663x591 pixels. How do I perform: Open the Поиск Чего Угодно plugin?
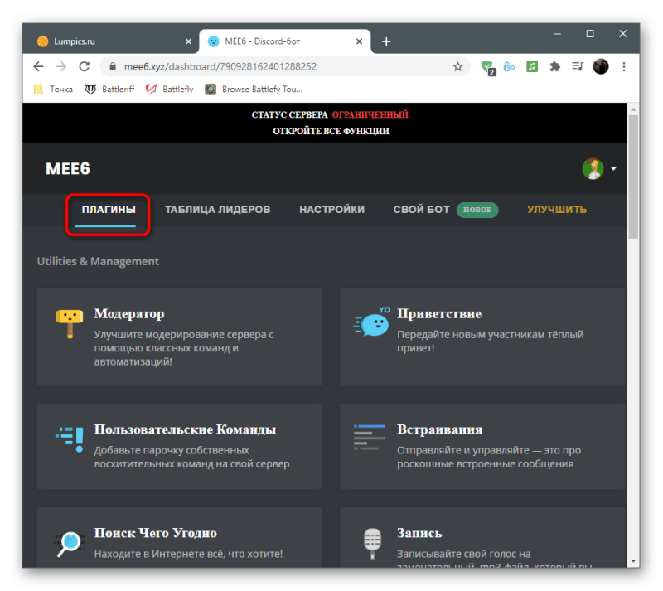[180, 537]
